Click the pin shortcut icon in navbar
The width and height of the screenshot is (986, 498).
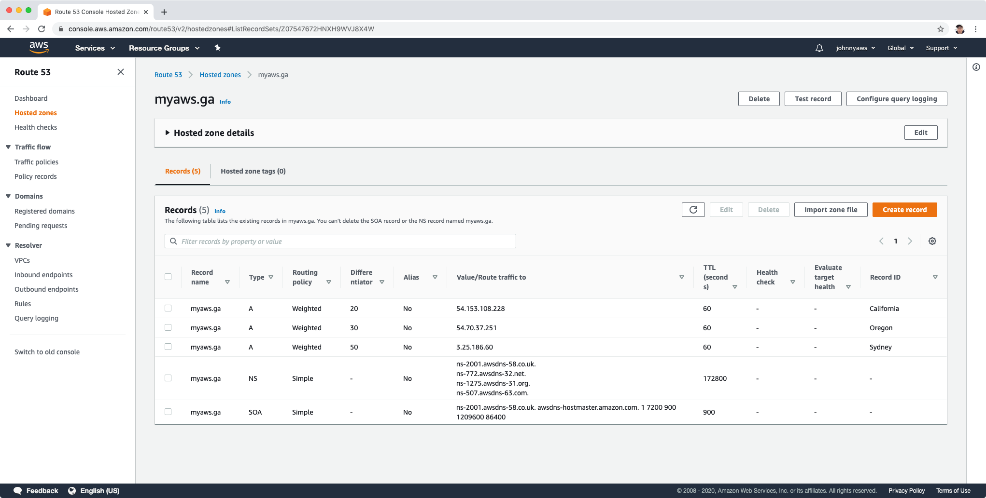point(217,48)
